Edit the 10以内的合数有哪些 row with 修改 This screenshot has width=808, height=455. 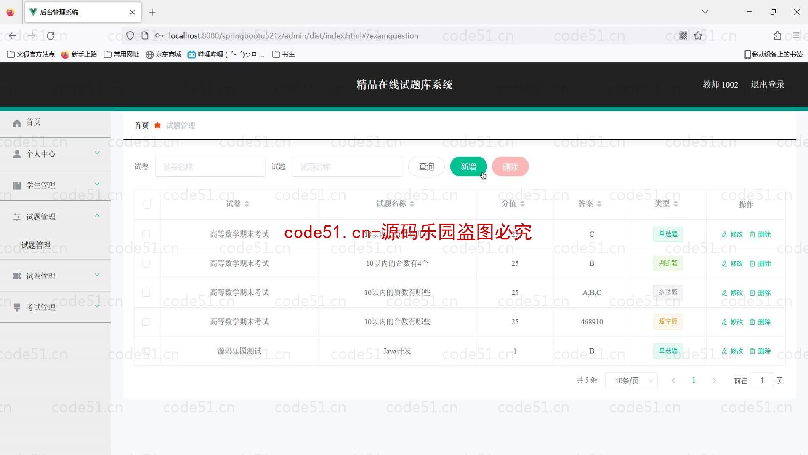[x=732, y=322]
